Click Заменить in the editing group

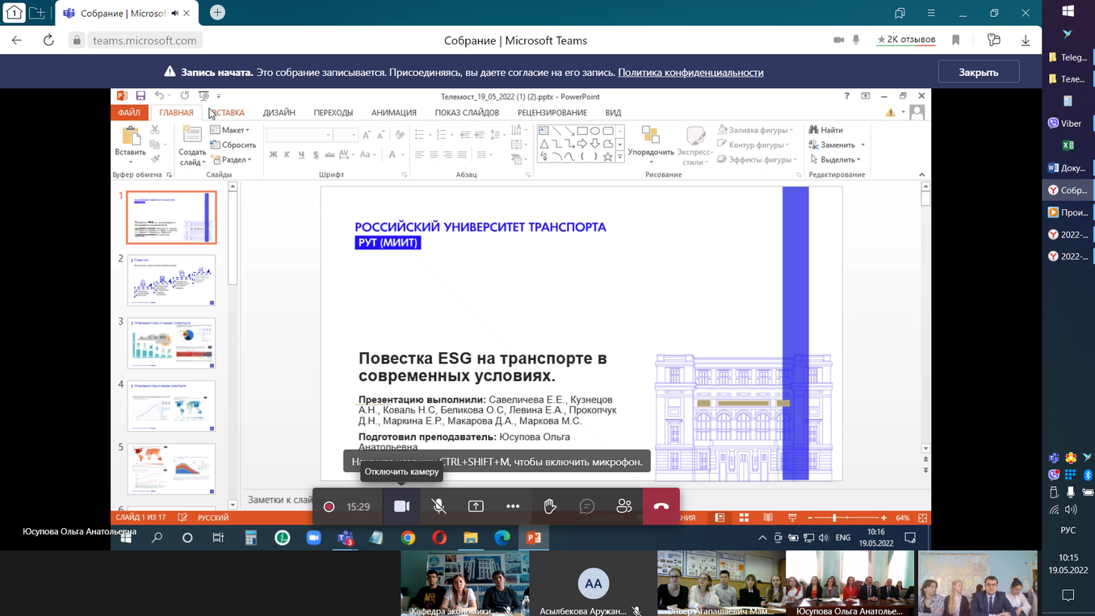(837, 145)
